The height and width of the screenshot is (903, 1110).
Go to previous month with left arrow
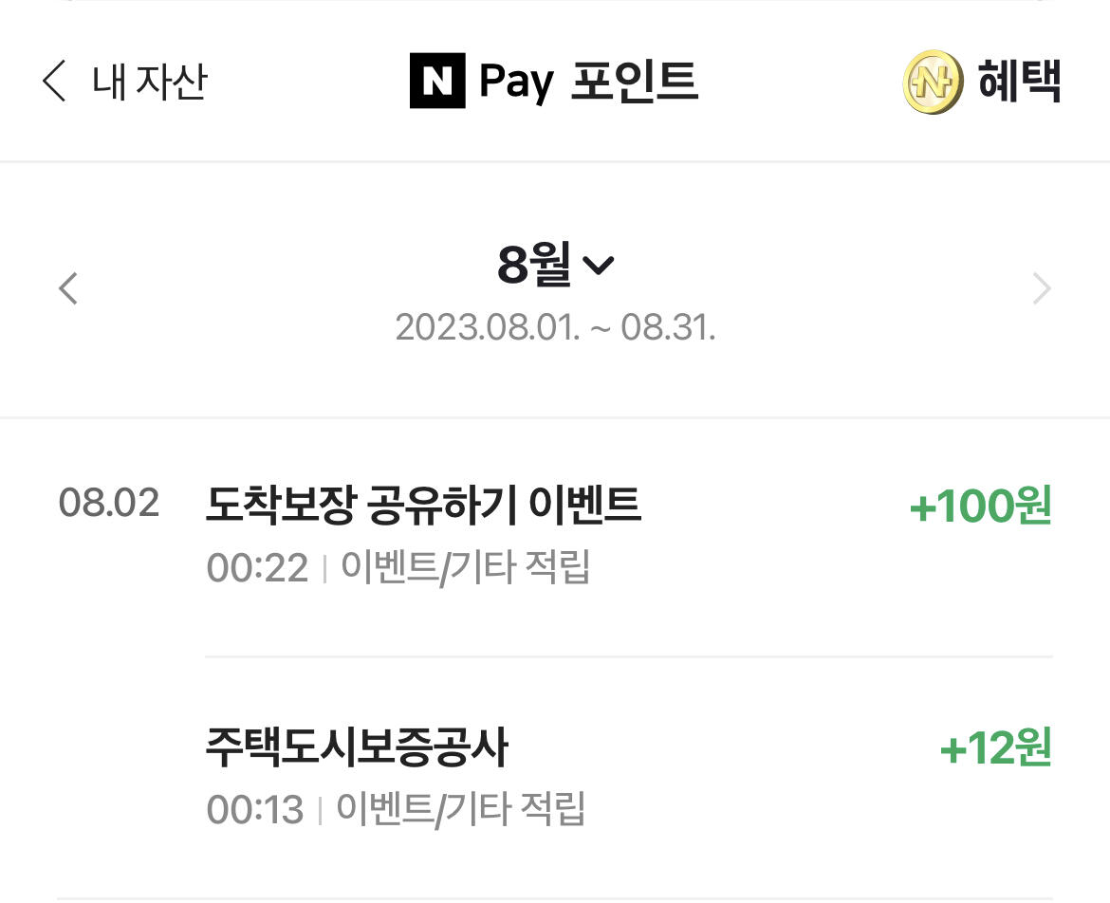pyautogui.click(x=68, y=288)
